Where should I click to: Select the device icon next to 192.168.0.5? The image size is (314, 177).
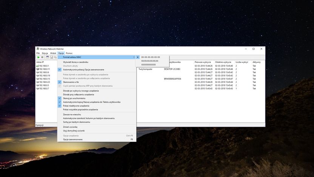(x=37, y=85)
